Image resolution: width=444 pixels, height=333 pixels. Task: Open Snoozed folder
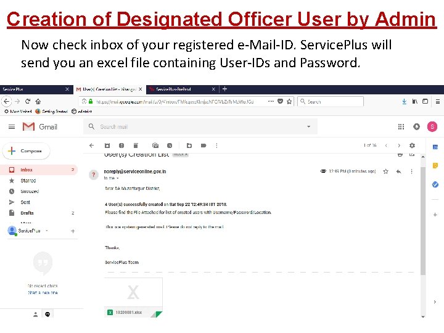click(x=39, y=191)
